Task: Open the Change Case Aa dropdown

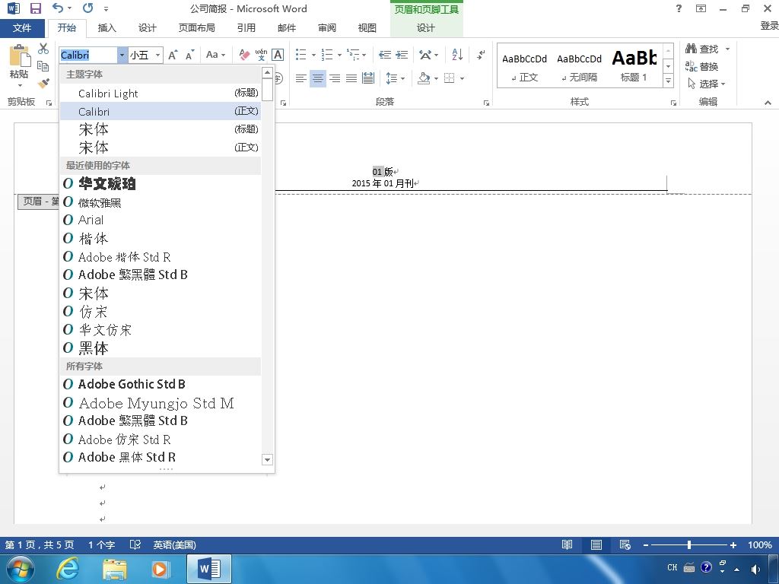Action: (x=215, y=55)
